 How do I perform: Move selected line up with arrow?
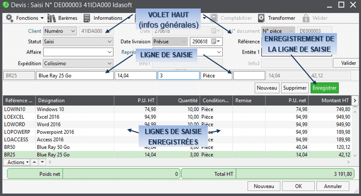(x=35, y=162)
